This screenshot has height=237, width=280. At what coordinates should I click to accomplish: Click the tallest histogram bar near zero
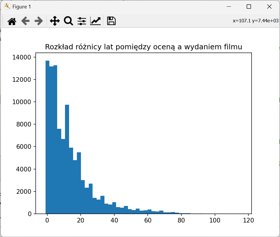point(47,136)
